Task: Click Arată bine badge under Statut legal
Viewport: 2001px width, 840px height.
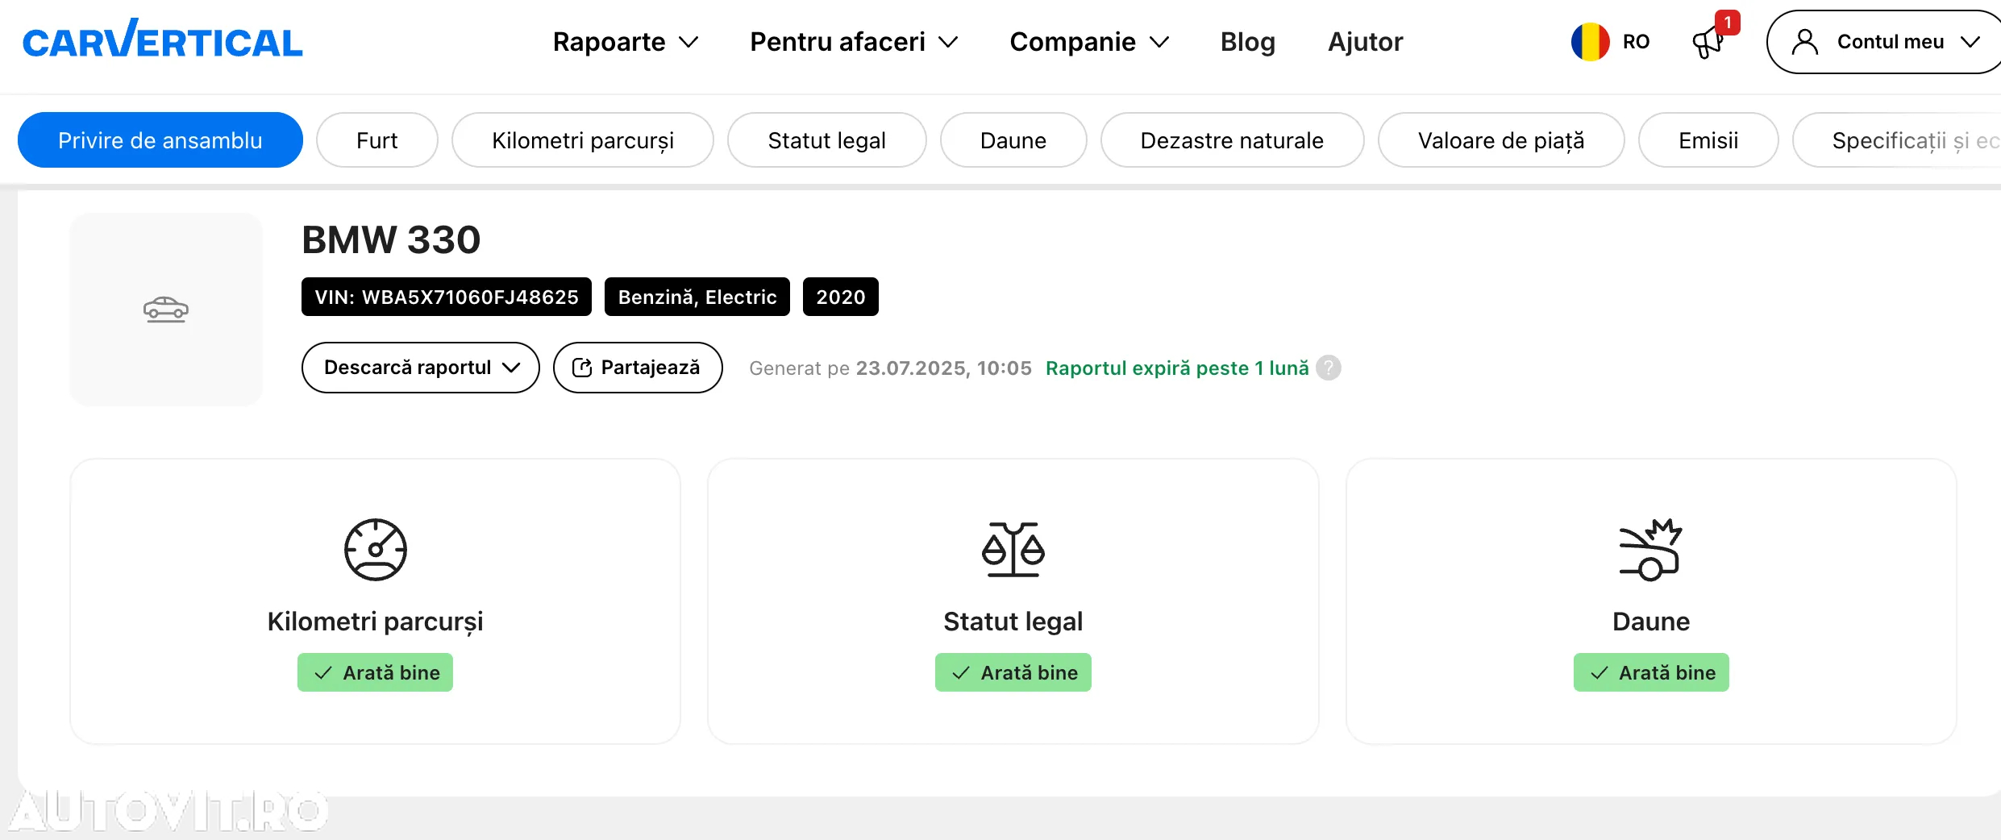Action: [1013, 672]
